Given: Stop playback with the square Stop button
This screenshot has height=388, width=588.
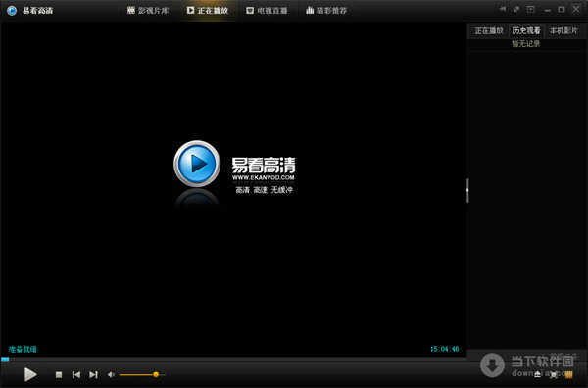Looking at the screenshot, I should 59,374.
